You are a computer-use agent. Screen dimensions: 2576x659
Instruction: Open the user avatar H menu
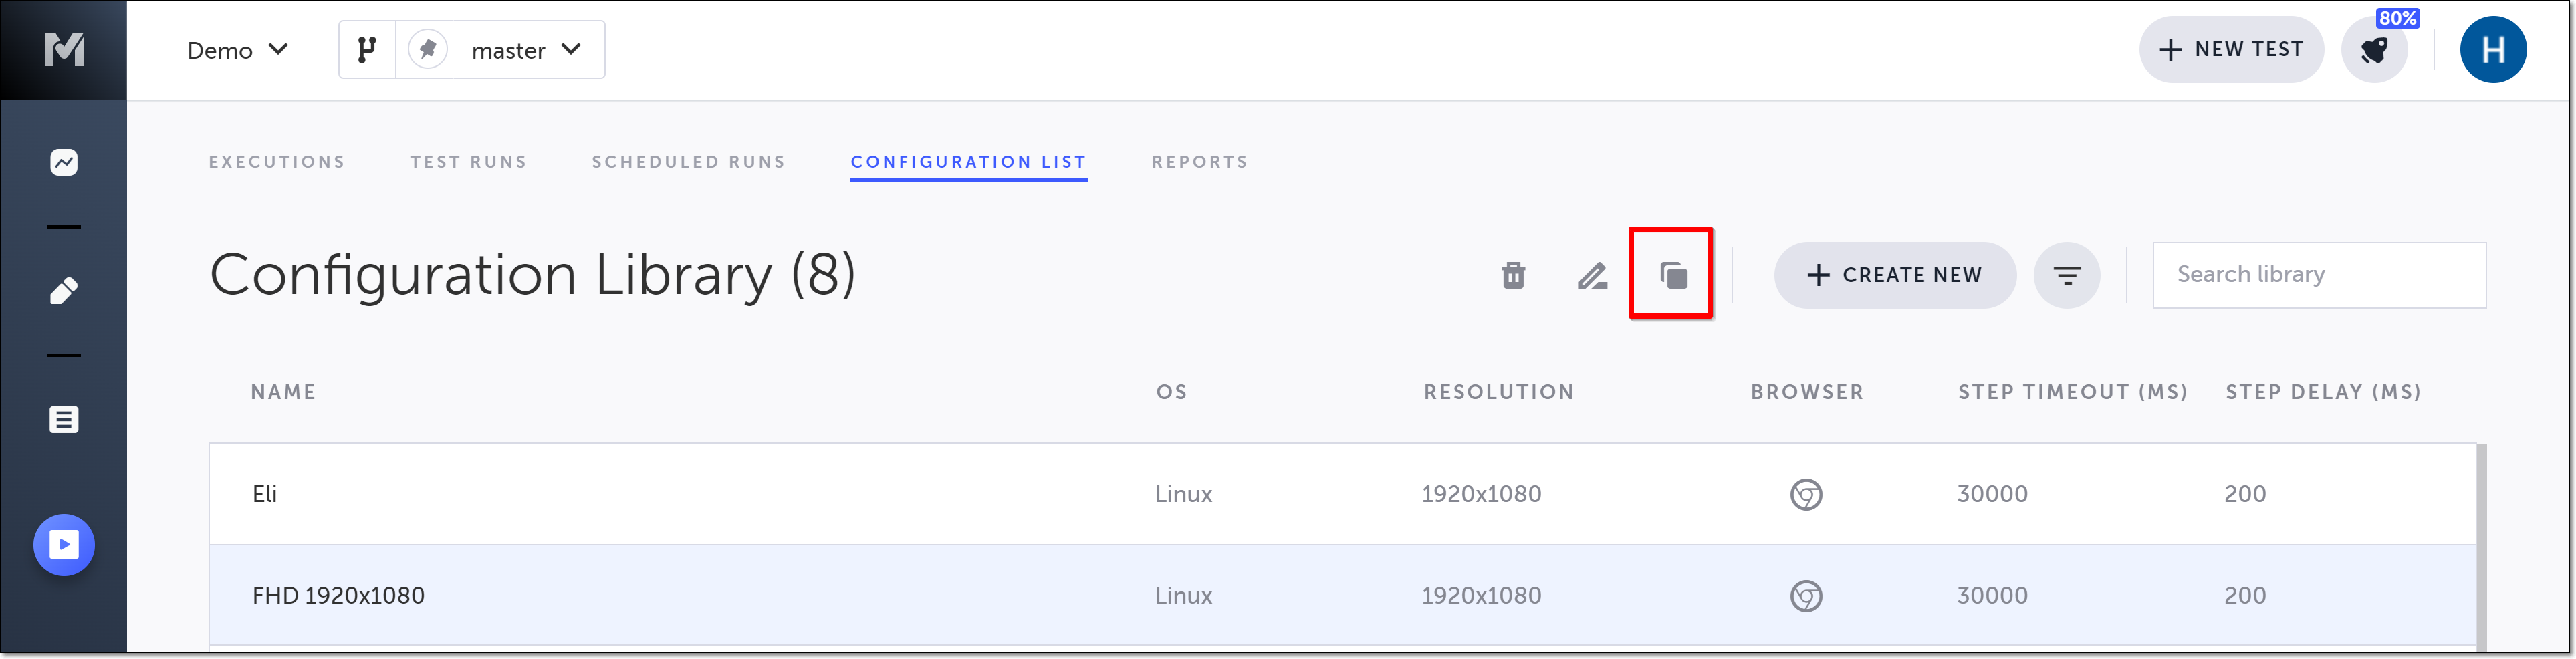click(x=2492, y=50)
